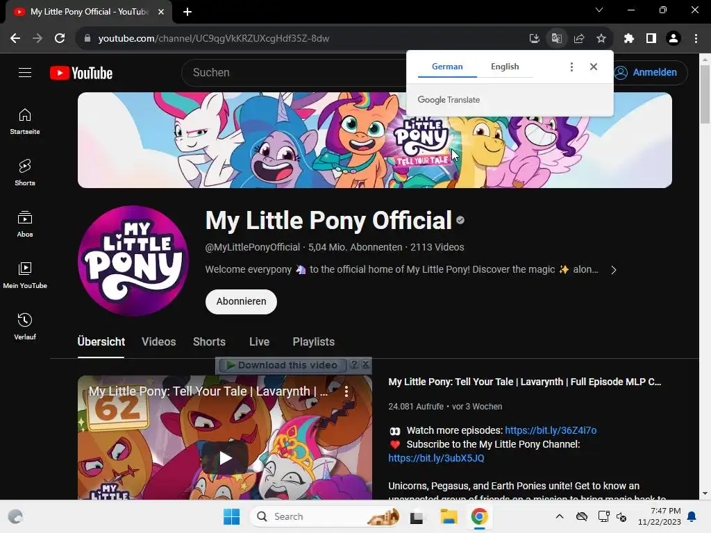The image size is (711, 533).
Task: Open Abos subscriptions in sidebar
Action: [25, 224]
